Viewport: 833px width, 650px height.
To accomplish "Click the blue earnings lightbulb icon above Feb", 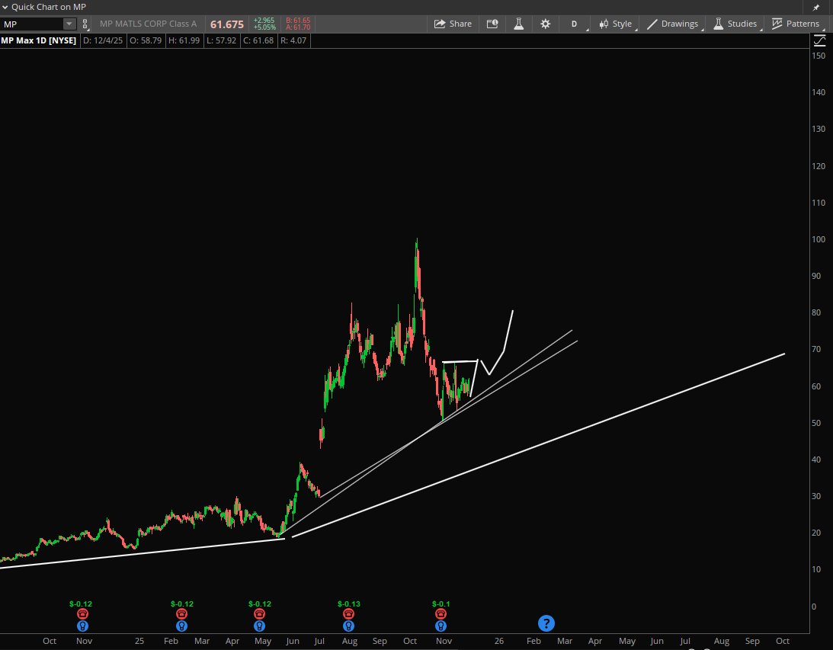I will pyautogui.click(x=181, y=626).
